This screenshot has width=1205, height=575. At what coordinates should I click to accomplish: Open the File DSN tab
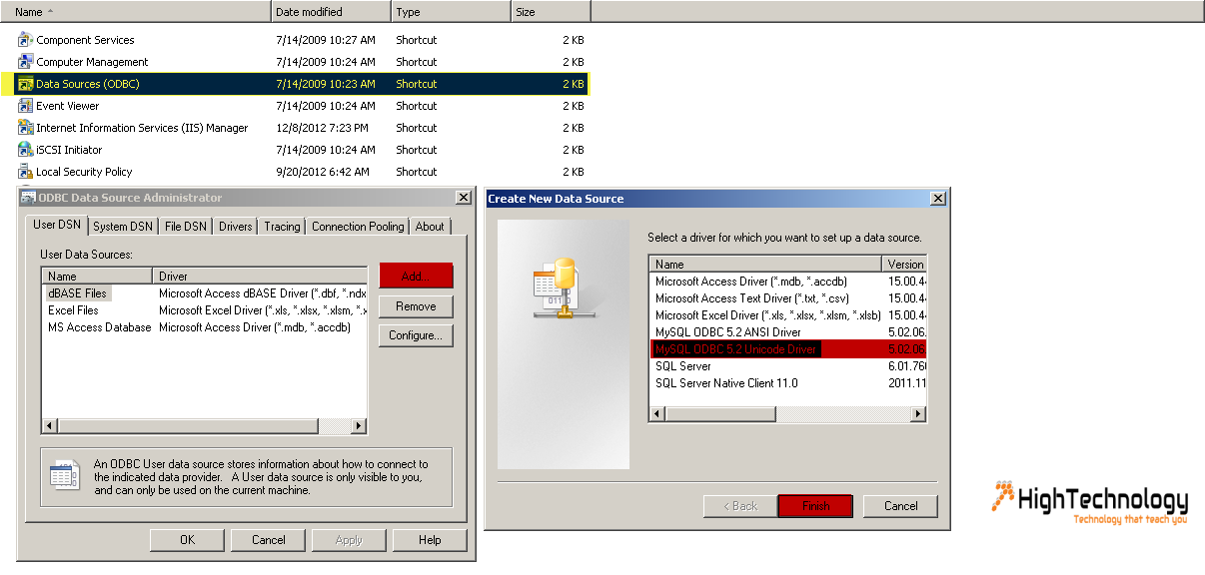click(186, 227)
